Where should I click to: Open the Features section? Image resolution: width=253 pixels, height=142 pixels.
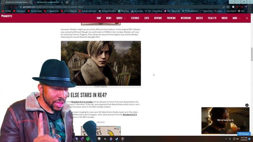(135, 18)
